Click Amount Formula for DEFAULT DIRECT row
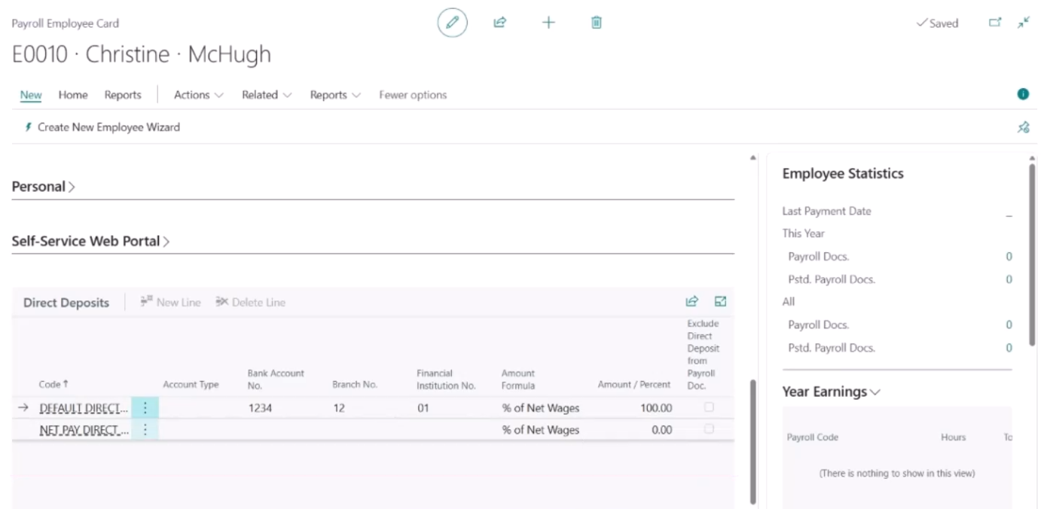1047x509 pixels. 540,408
